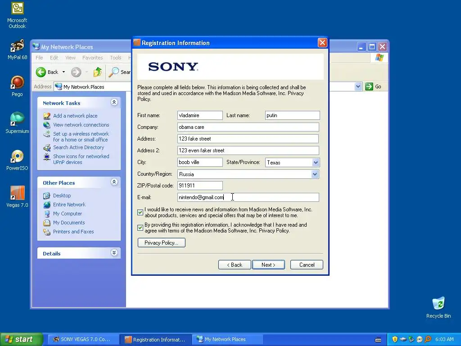Screen dimensions: 461x346
Task: Open the Back button history dropdown arrow
Action: (x=63, y=72)
